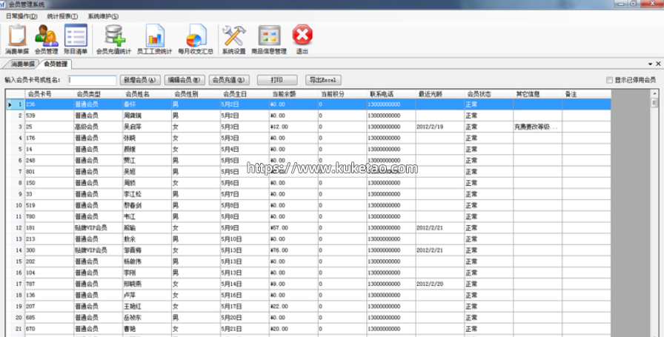The width and height of the screenshot is (664, 337).
Task: Click the 导出Excel button
Action: (x=324, y=79)
